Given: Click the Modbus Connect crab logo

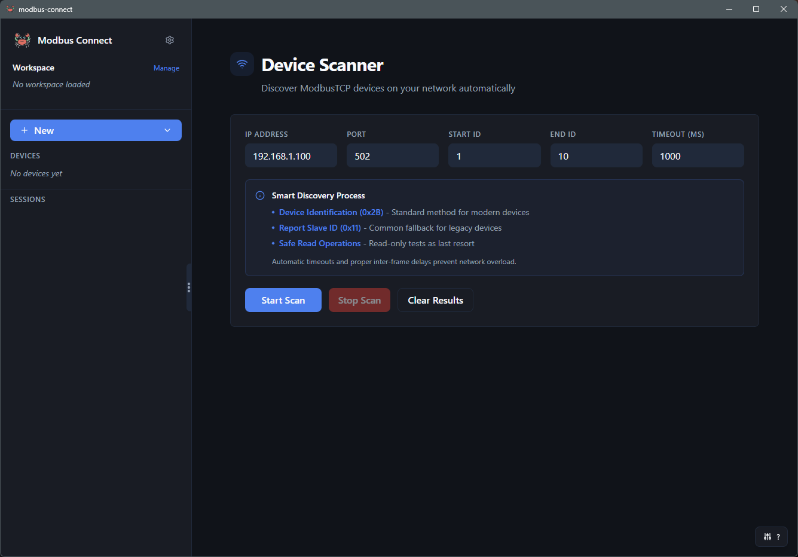Looking at the screenshot, I should coord(22,40).
